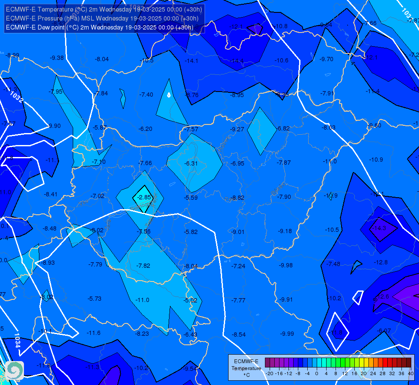Click the -7.02 temperature value

98,196
